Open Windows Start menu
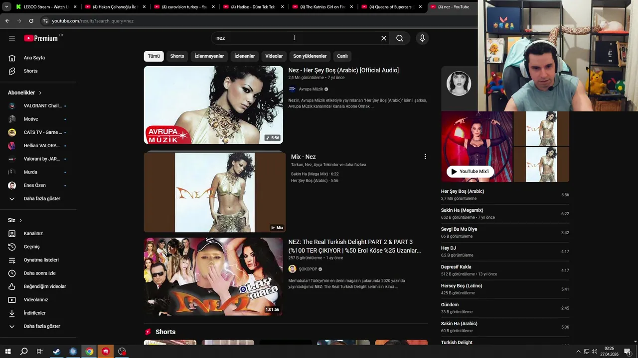The image size is (638, 358). pos(7,352)
